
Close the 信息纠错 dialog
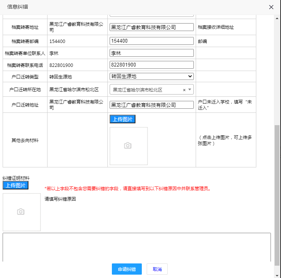[x=271, y=7]
